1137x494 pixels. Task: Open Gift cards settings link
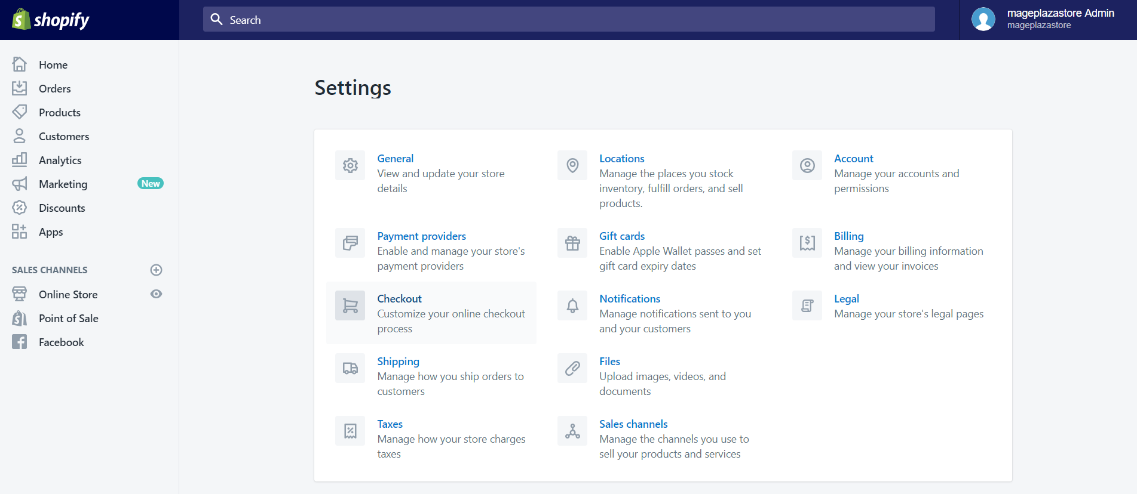tap(622, 236)
